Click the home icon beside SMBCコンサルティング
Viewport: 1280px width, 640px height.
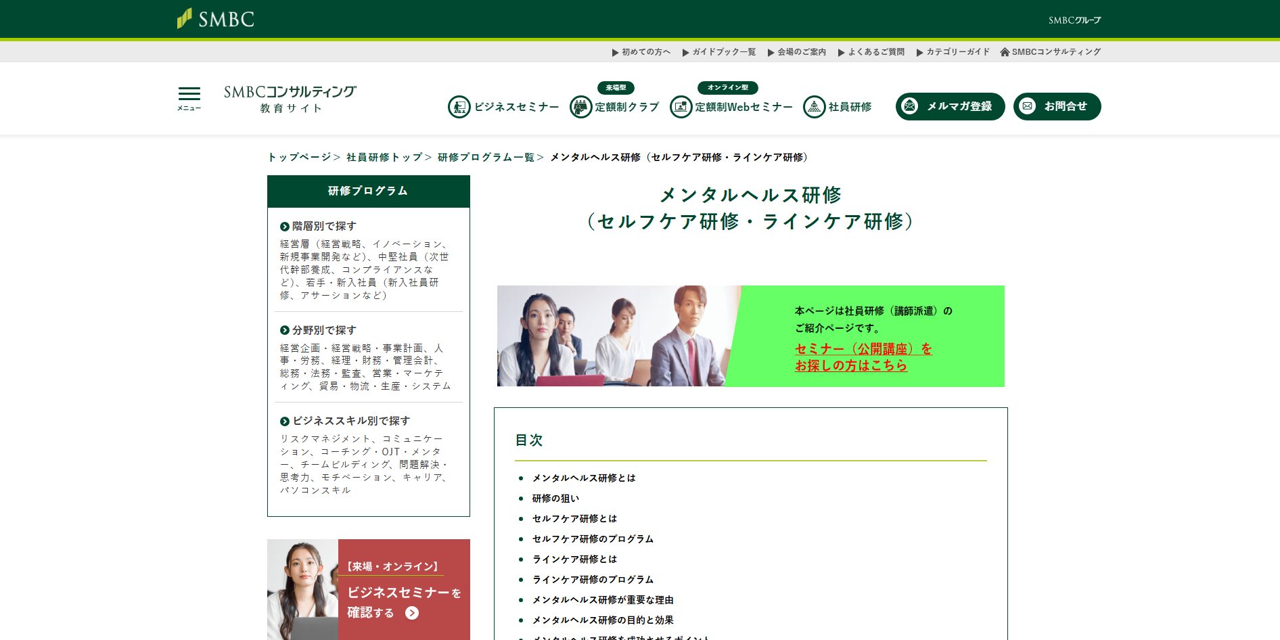pos(1005,52)
